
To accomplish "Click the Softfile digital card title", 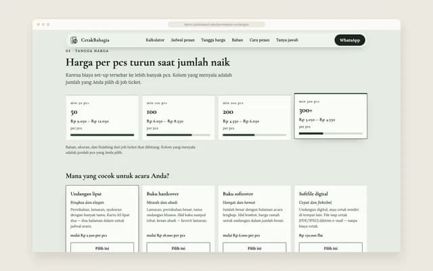I will pos(313,194).
